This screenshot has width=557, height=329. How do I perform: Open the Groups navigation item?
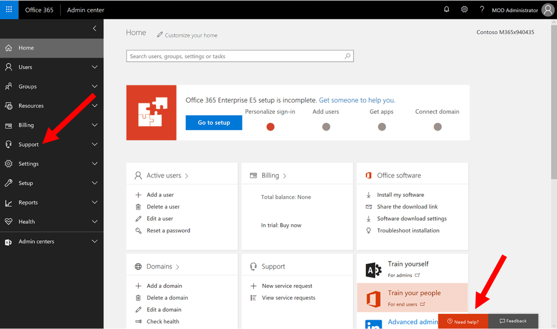coord(52,86)
